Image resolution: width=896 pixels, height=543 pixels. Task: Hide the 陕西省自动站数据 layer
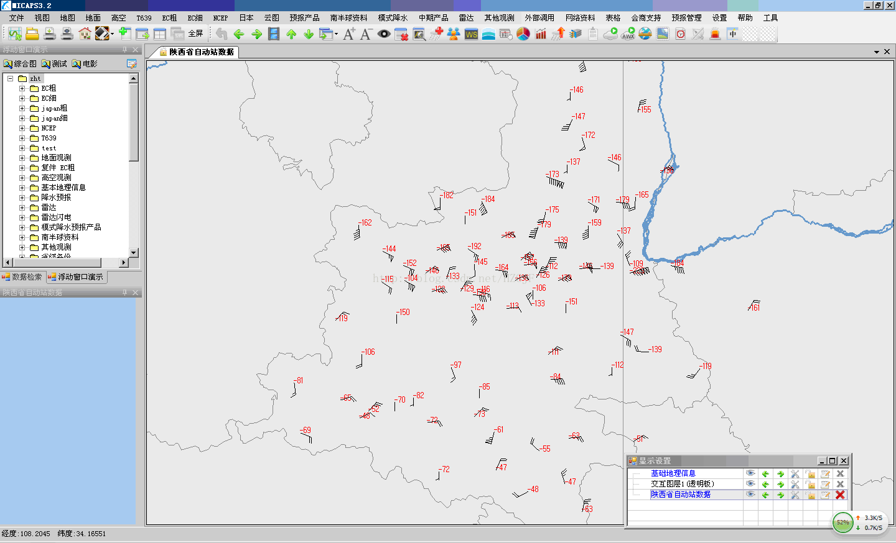tap(750, 495)
